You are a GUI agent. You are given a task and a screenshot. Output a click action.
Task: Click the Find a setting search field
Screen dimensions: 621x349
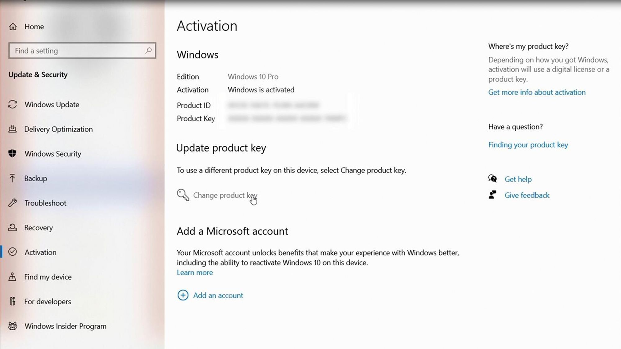click(x=82, y=51)
